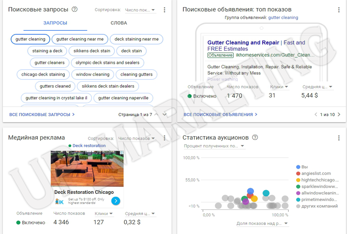347x234 pixels.
Task: Go to previous search ad with left arrow
Action: (316, 114)
